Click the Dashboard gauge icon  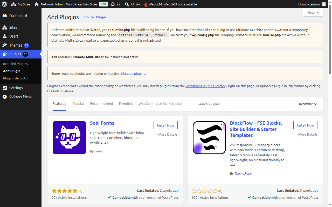click(5, 16)
